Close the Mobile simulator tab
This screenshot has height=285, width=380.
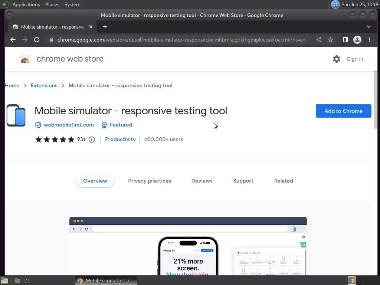point(91,27)
